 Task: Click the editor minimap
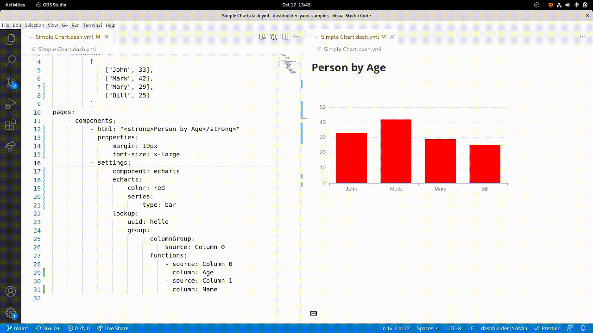coord(290,65)
